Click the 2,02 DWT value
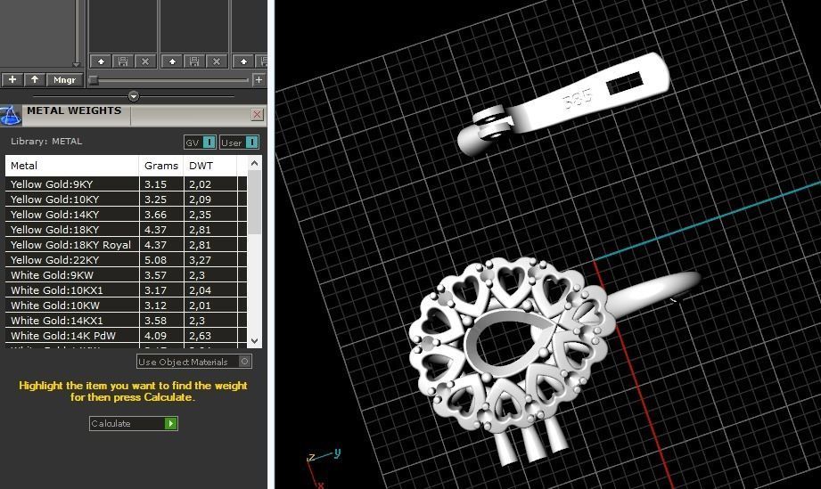This screenshot has width=821, height=489. [200, 184]
